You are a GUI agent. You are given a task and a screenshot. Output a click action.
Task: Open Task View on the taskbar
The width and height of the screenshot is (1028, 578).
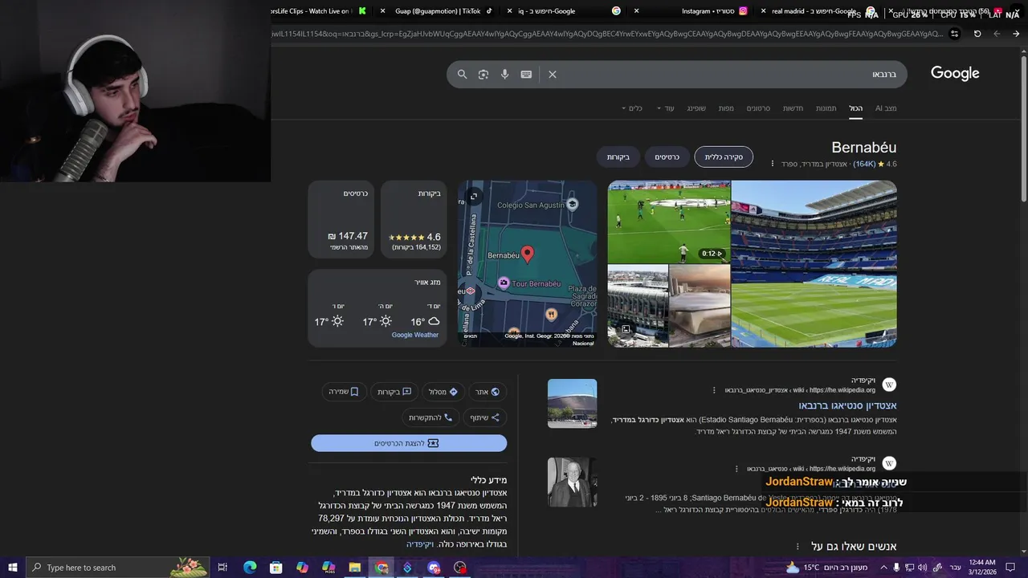click(x=224, y=568)
